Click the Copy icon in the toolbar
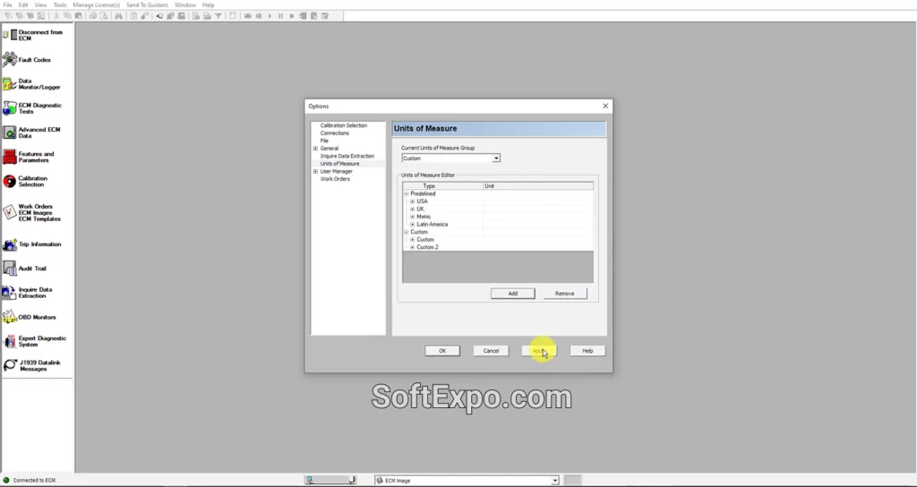The height and width of the screenshot is (487, 917). point(66,16)
